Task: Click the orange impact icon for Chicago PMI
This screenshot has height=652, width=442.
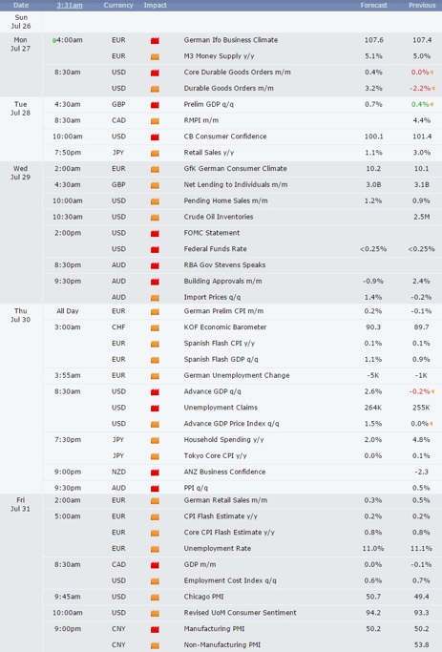Action: (155, 598)
